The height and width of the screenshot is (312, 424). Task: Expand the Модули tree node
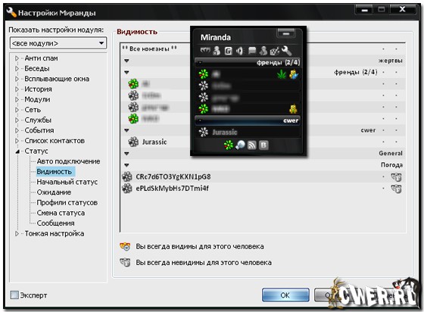click(17, 99)
